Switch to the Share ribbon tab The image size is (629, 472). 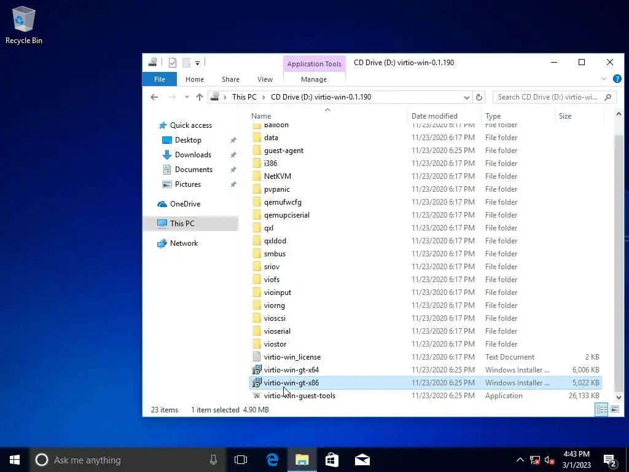point(230,79)
